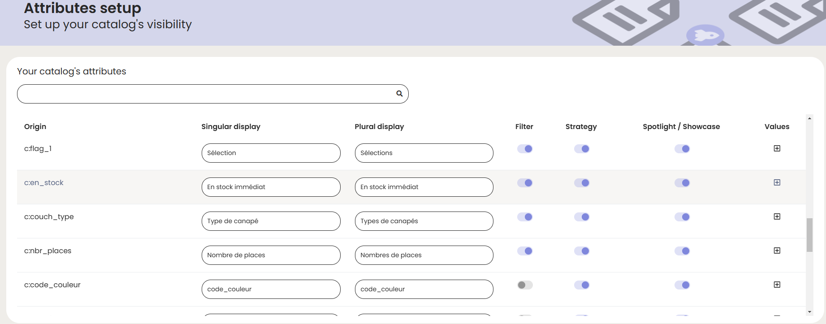Expand values for c:flag_1
Image resolution: width=826 pixels, height=324 pixels.
[777, 148]
